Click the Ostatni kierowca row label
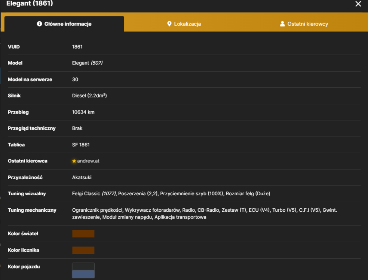Screen dimensions: 368x280 tap(28, 161)
